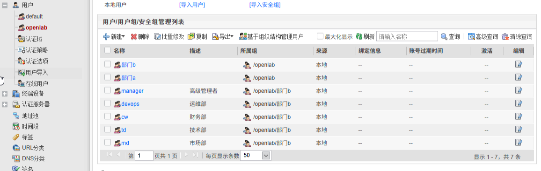The image size is (541, 171).
Task: Select the URL分类 sidebar item
Action: pos(28,148)
